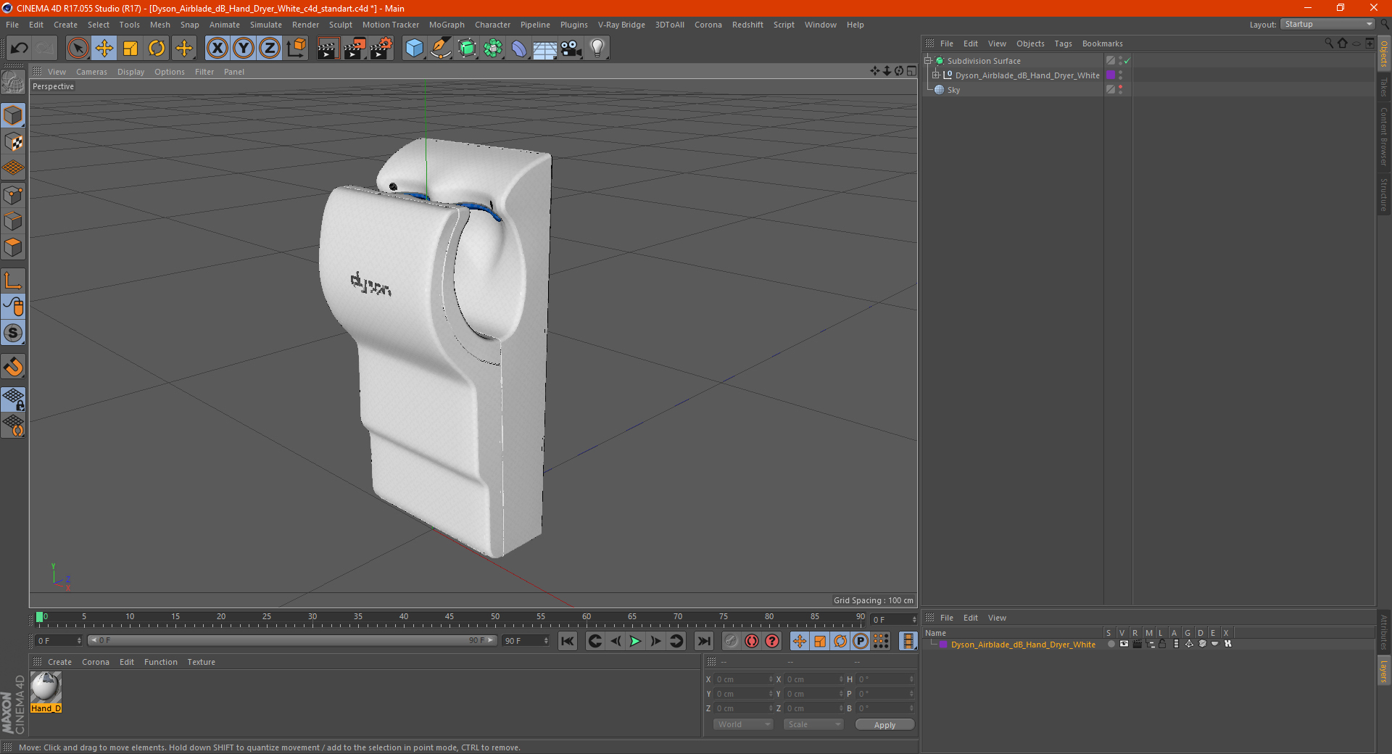Switch to Points mode
Viewport: 1392px width, 754px height.
coord(13,195)
